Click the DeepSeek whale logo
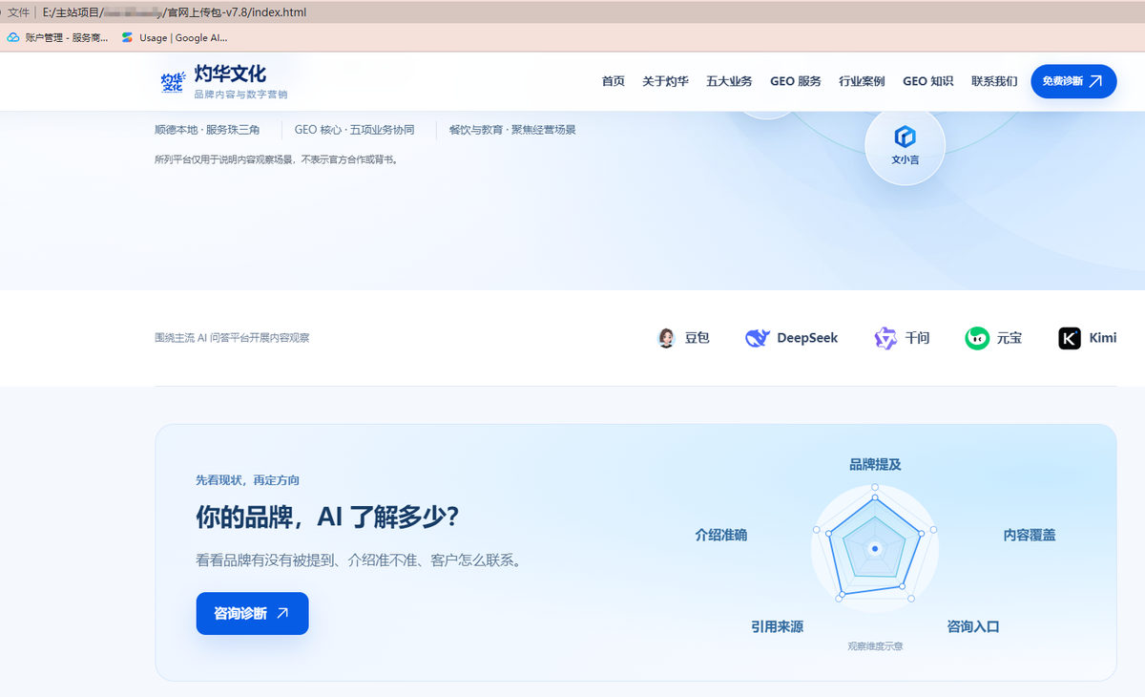 tap(758, 338)
